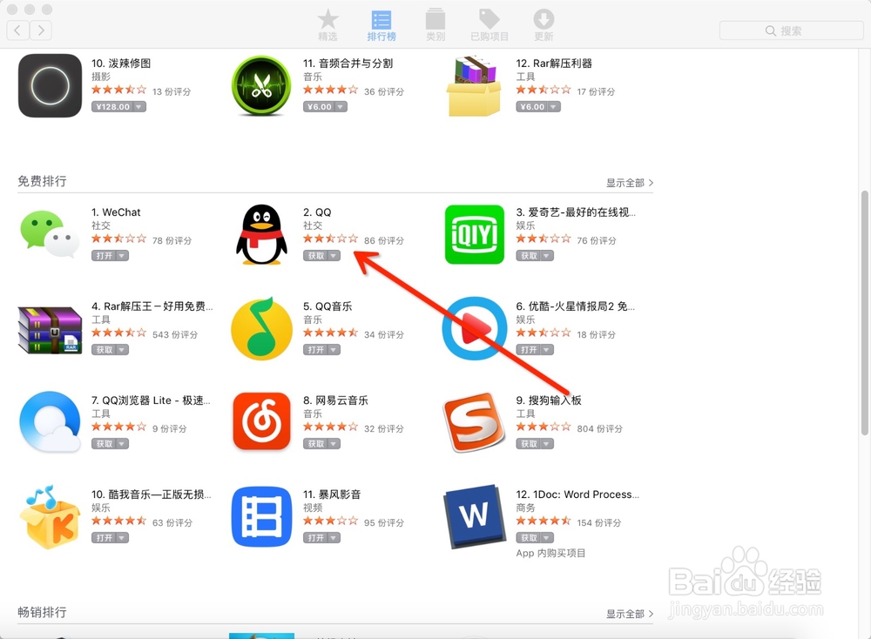Open the QQ音乐 app icon
Viewport: 871px width, 639px height.
click(x=261, y=329)
